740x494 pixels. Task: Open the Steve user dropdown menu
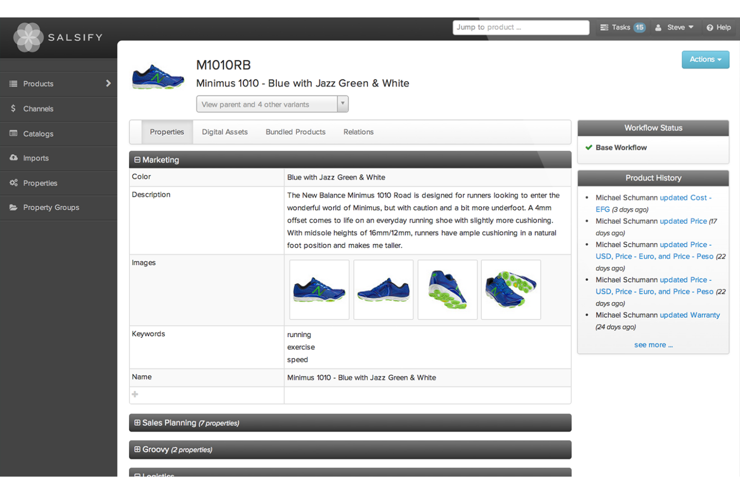coord(674,28)
